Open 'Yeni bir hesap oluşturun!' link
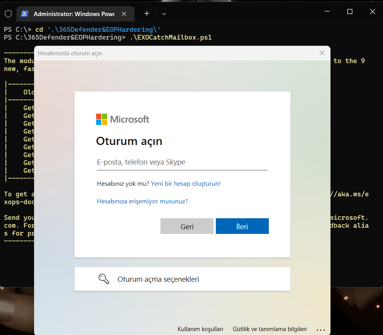Screen dimensions: 383x335 [x=186, y=183]
